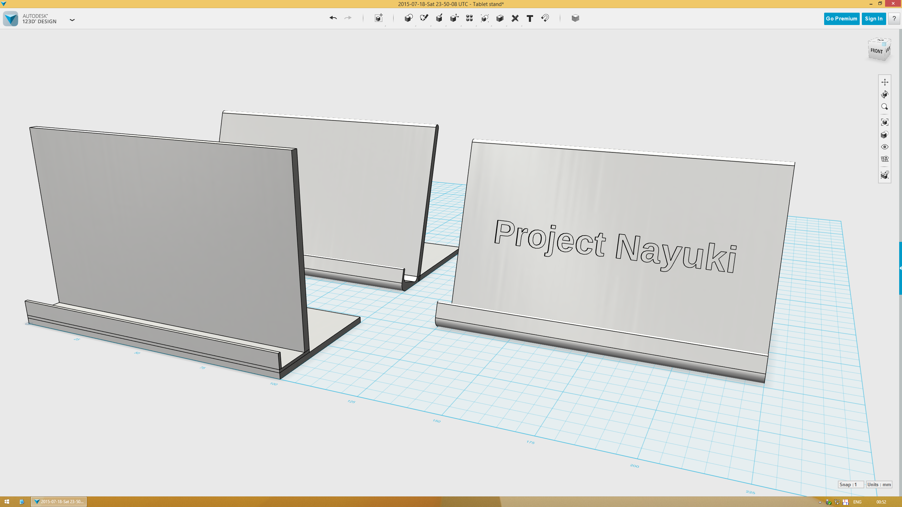Open the Sketch tool menu
The width and height of the screenshot is (902, 507).
tap(424, 18)
